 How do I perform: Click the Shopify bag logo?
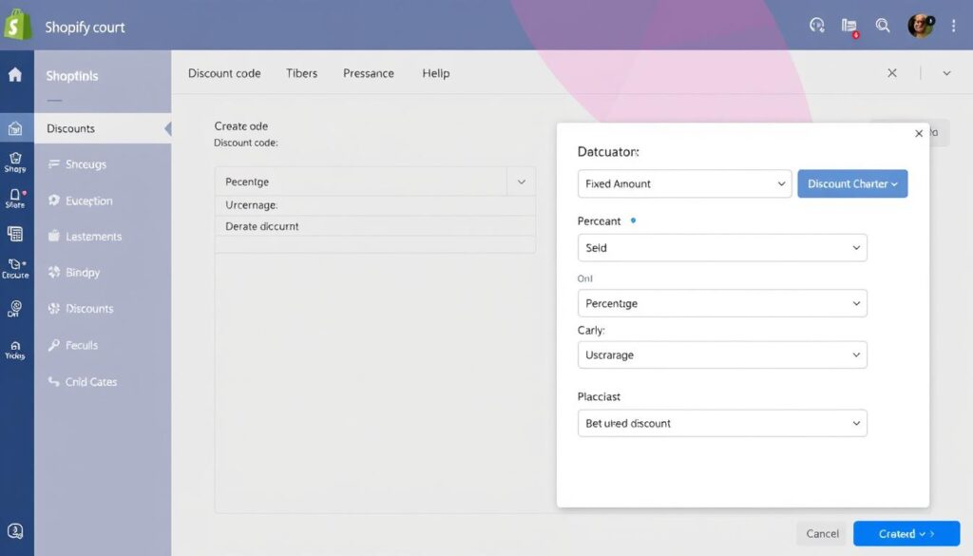click(18, 26)
